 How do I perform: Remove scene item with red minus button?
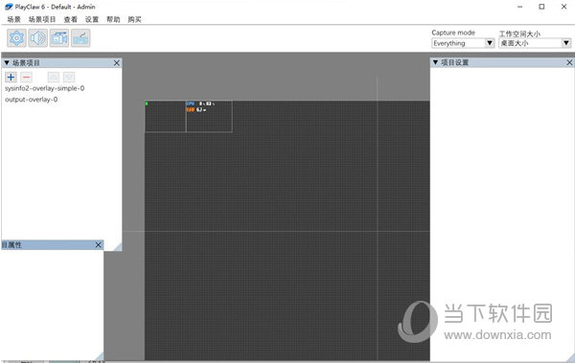click(x=27, y=77)
